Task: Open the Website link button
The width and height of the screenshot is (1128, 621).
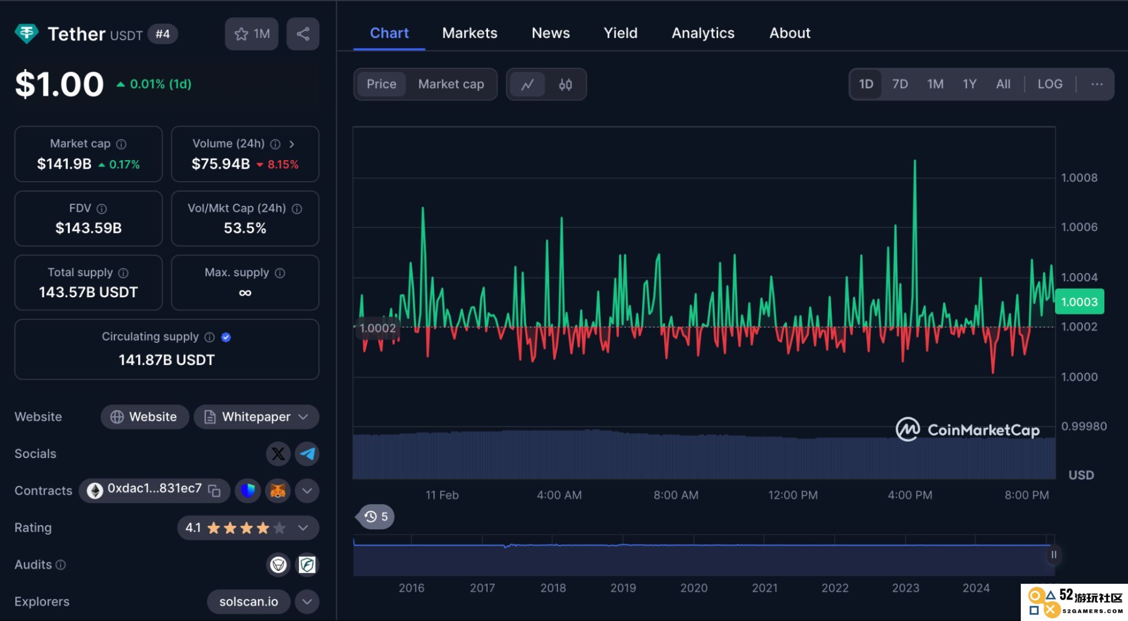Action: pos(144,417)
